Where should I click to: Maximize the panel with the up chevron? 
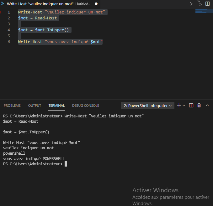(x=207, y=105)
